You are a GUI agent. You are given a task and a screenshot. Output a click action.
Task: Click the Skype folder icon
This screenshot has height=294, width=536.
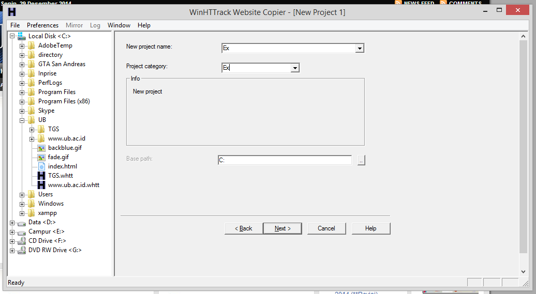32,111
